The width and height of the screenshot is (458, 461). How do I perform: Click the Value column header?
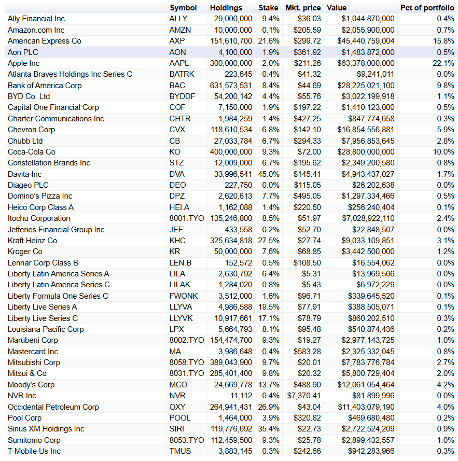pos(337,8)
